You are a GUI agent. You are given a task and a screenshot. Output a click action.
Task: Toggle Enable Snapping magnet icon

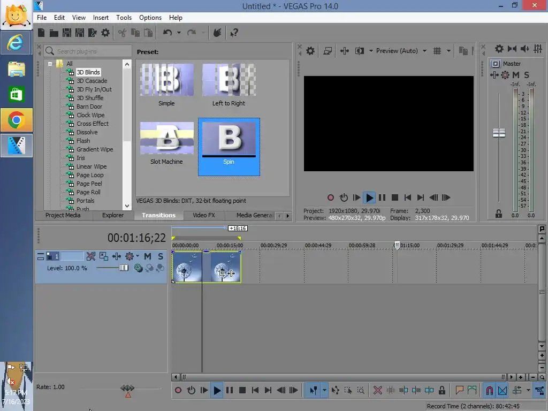(489, 390)
